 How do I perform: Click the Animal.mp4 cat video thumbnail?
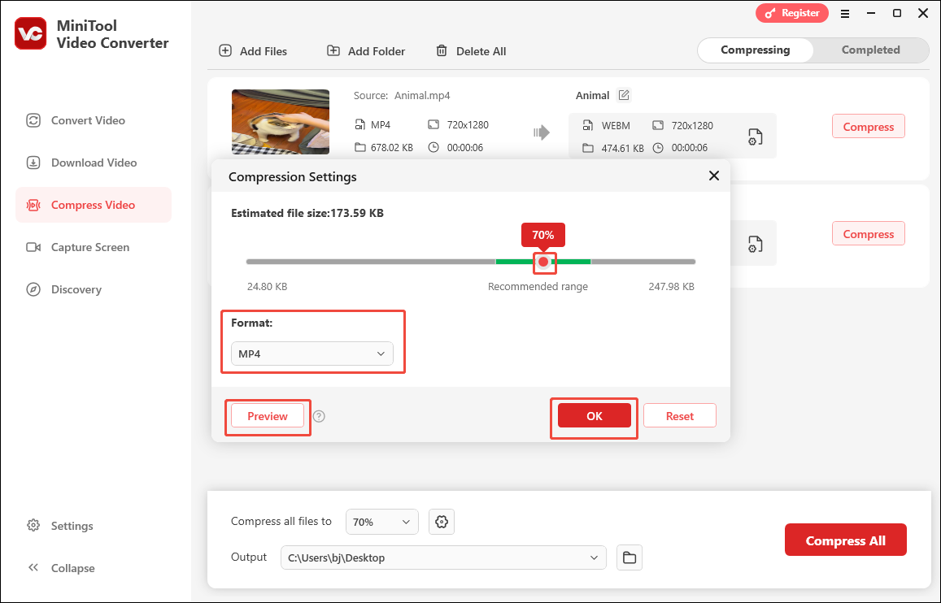(281, 122)
